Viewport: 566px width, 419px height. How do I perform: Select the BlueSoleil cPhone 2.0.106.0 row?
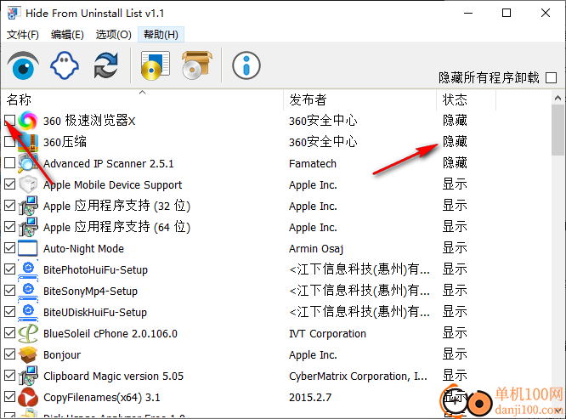[x=276, y=333]
